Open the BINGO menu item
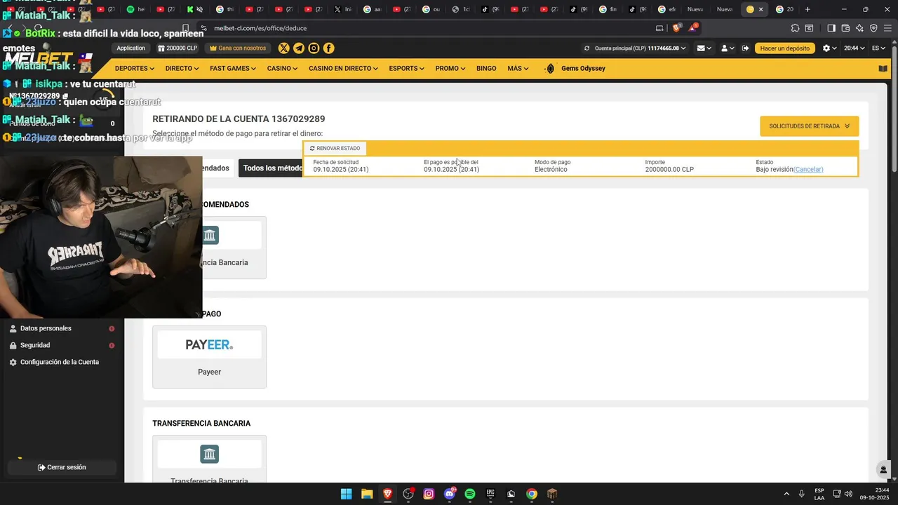The width and height of the screenshot is (898, 505). (486, 69)
